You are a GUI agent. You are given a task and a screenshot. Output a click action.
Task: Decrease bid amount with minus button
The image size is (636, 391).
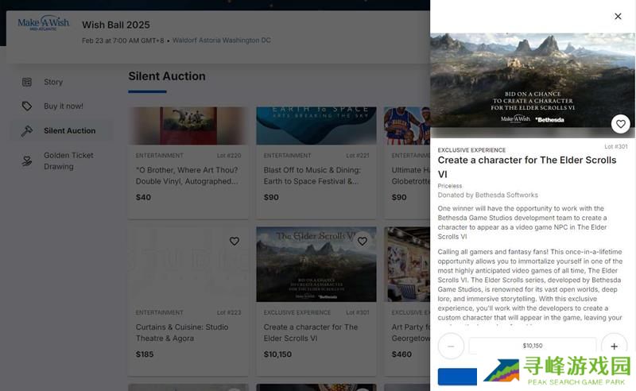451,346
